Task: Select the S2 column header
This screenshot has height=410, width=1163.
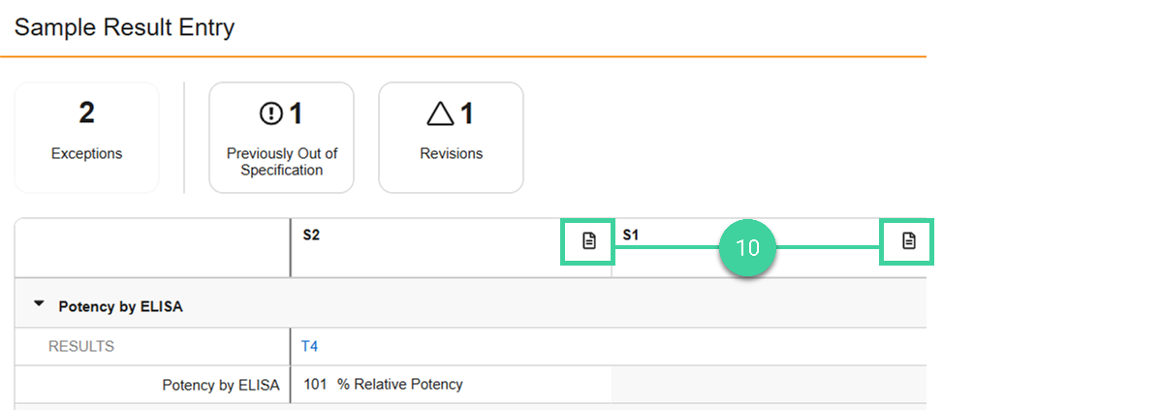Action: (x=312, y=236)
